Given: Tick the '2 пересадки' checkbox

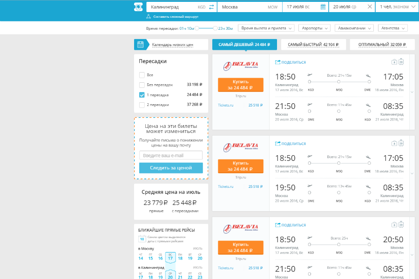Looking at the screenshot, I should (x=142, y=105).
